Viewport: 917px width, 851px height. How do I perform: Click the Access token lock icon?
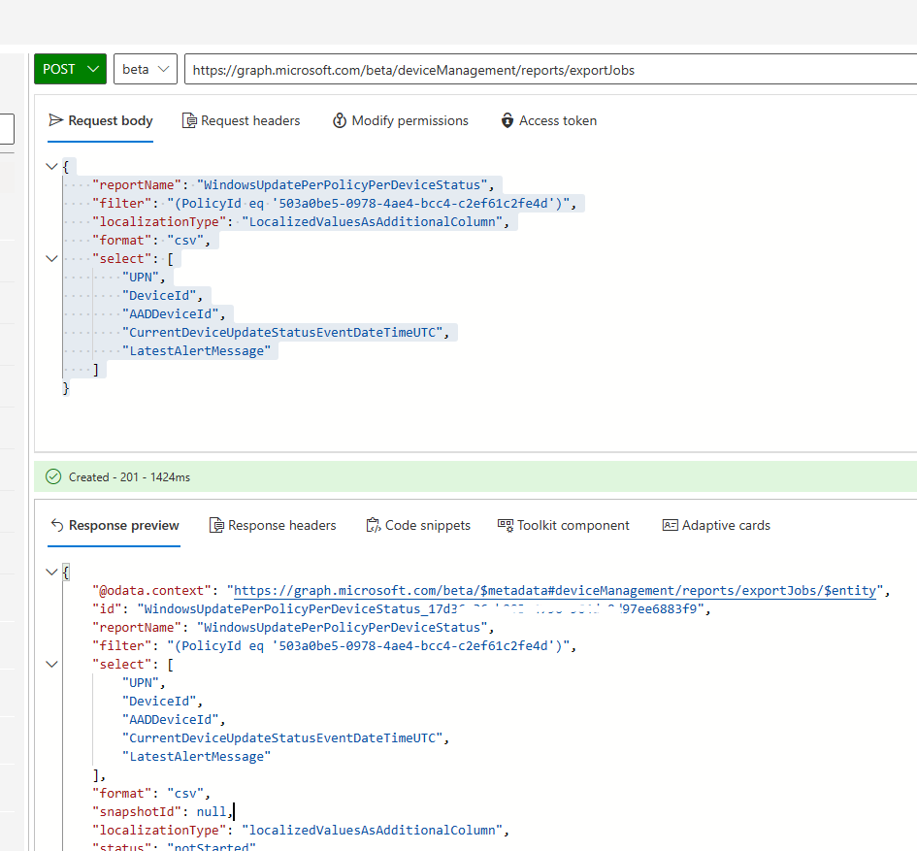[x=508, y=120]
